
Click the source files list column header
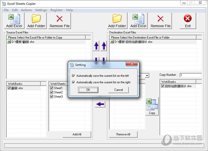[46, 37]
